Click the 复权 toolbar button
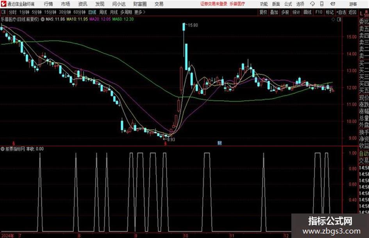This screenshot has width=369, height=238. point(263,12)
